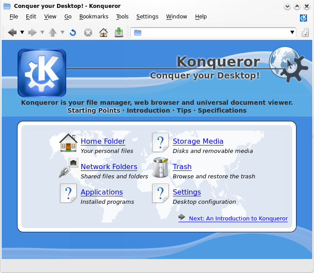Reload the page with the refresh icon
The image size is (314, 273).
[x=73, y=32]
